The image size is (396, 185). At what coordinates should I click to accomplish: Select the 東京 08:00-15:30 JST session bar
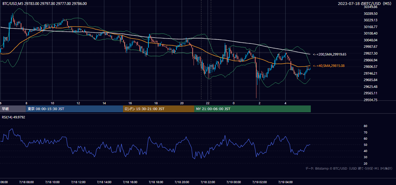point(74,109)
